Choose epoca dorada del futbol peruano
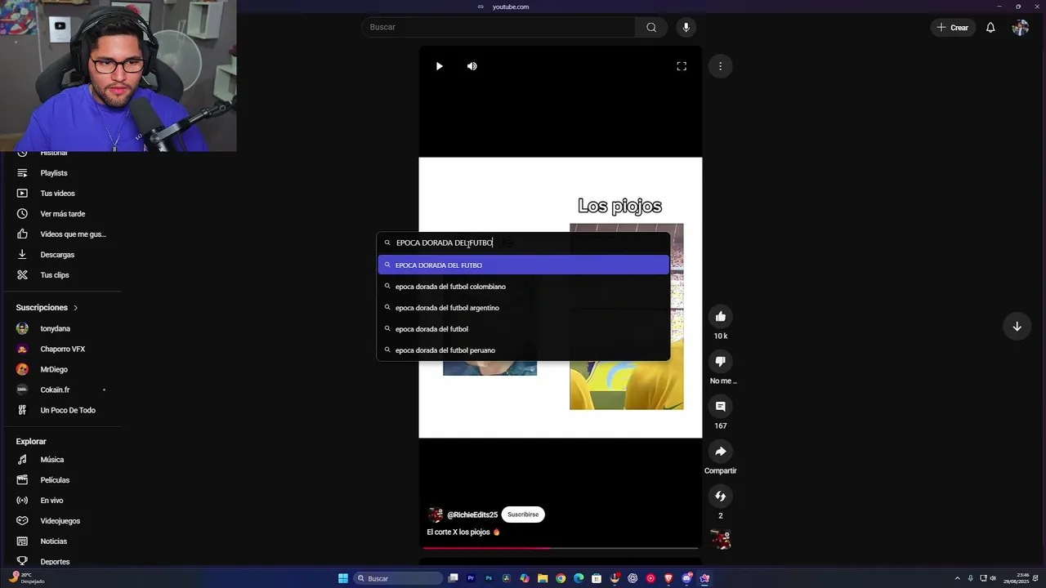 click(x=523, y=350)
